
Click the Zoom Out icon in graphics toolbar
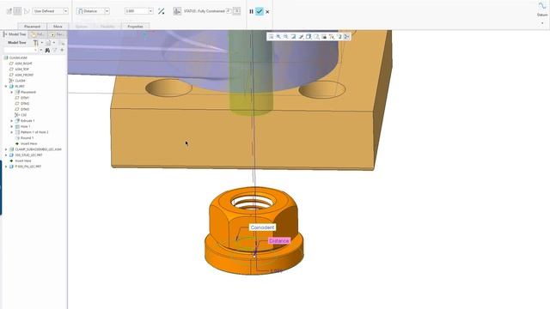(x=286, y=36)
